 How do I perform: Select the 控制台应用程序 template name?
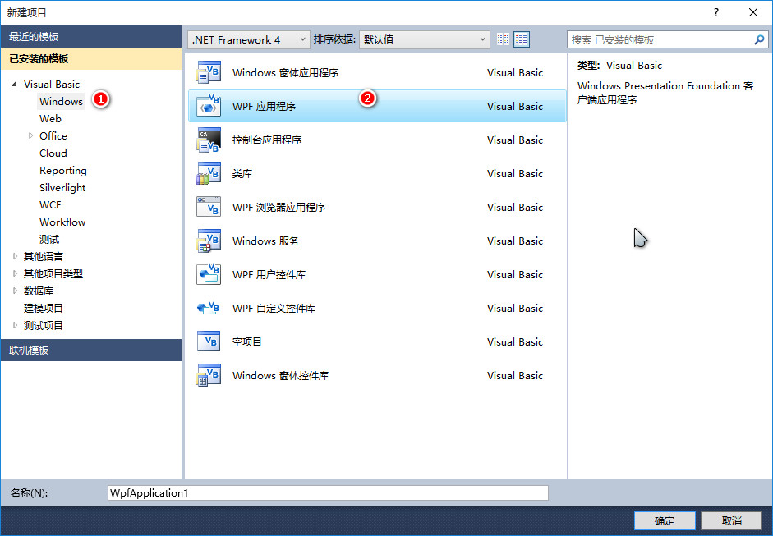[x=267, y=140]
